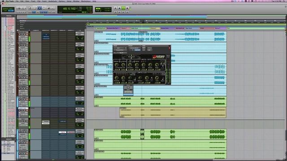287x161 pixels.
Task: Click Go to End transport button
Action: coord(127,12)
